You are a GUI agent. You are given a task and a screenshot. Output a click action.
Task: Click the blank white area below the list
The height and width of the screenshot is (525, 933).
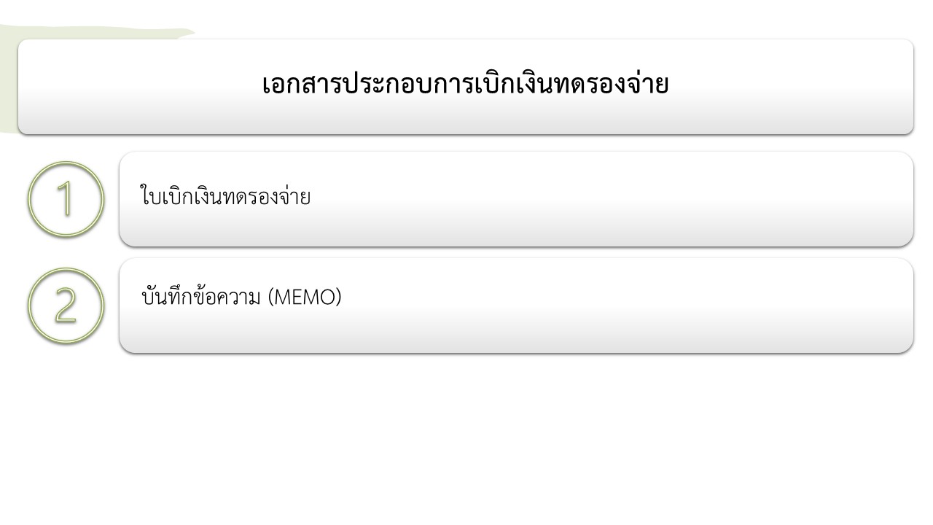coord(466,437)
